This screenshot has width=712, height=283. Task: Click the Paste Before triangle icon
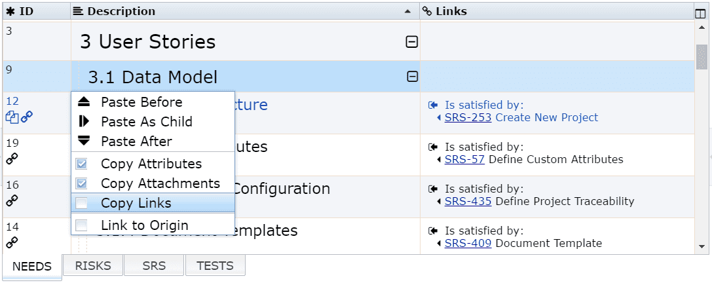[84, 102]
